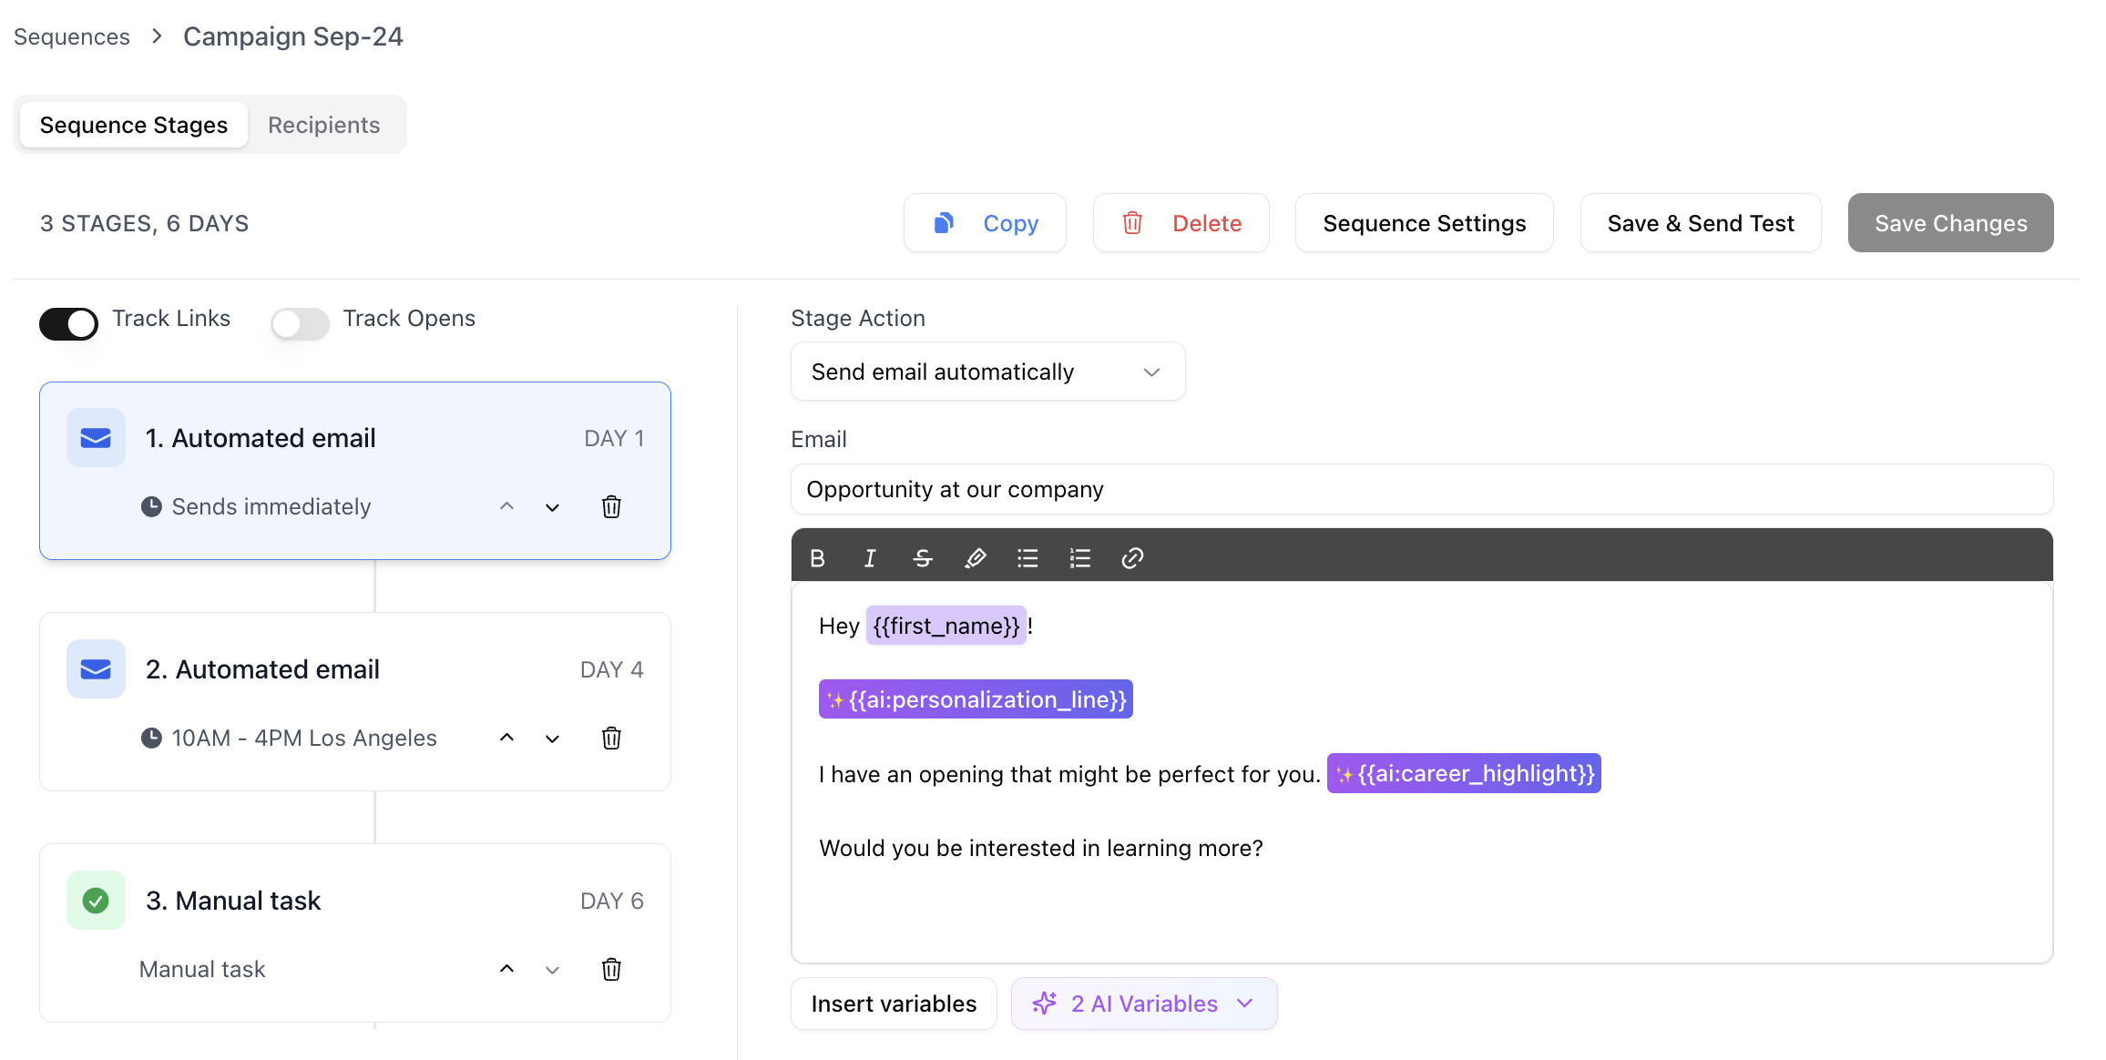The width and height of the screenshot is (2106, 1060).
Task: Move stage 3 Manual task up
Action: click(x=507, y=969)
